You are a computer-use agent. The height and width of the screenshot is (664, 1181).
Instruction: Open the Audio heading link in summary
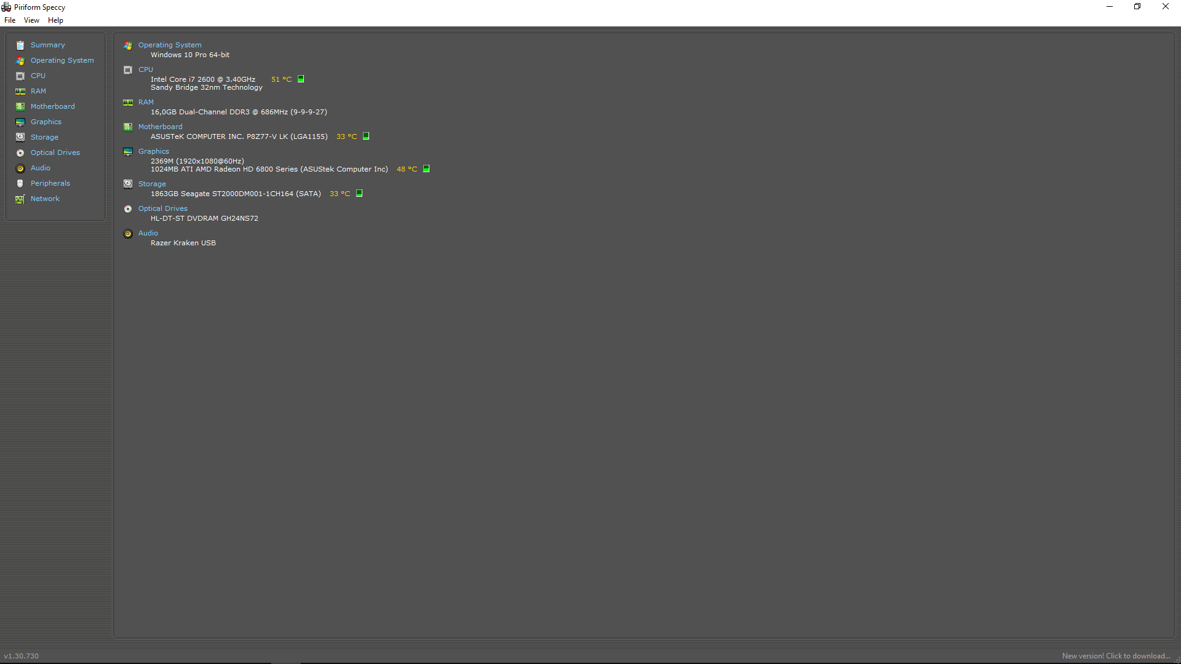click(x=148, y=233)
